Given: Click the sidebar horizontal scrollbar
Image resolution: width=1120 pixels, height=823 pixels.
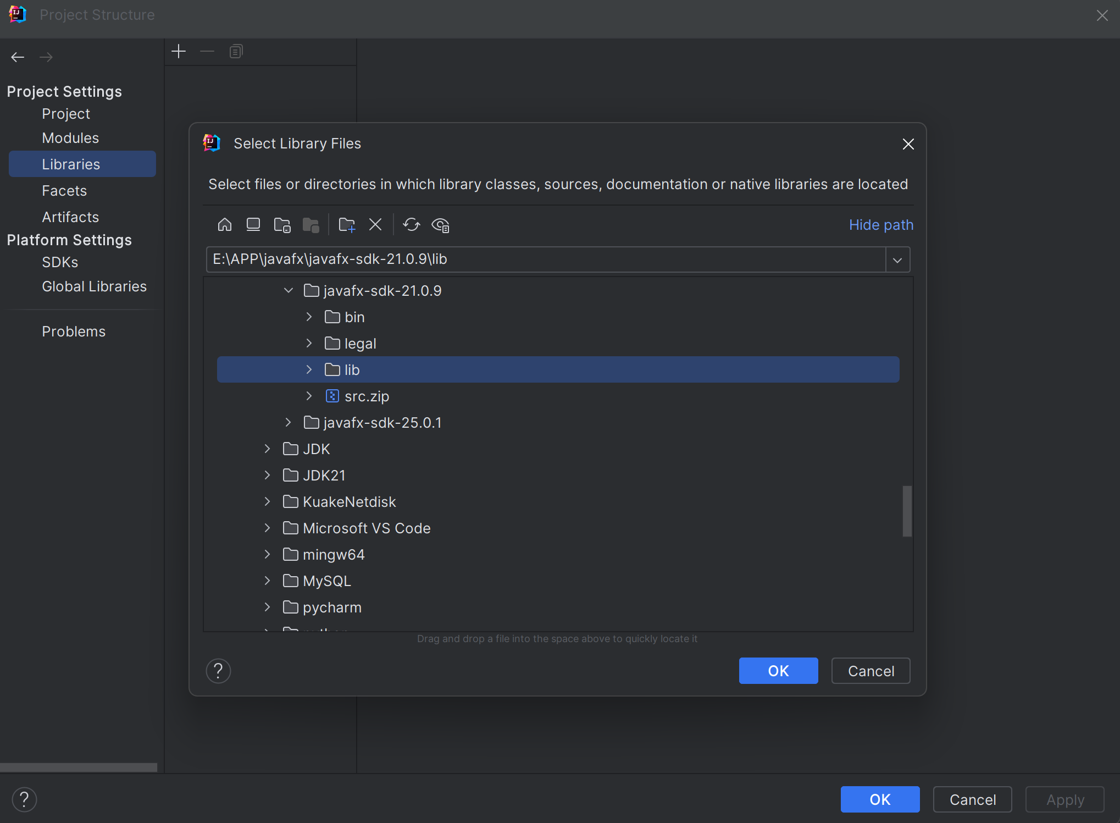Looking at the screenshot, I should point(79,767).
